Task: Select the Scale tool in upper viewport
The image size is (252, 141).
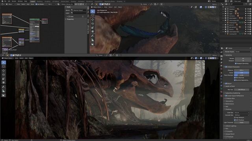Action: (93, 28)
